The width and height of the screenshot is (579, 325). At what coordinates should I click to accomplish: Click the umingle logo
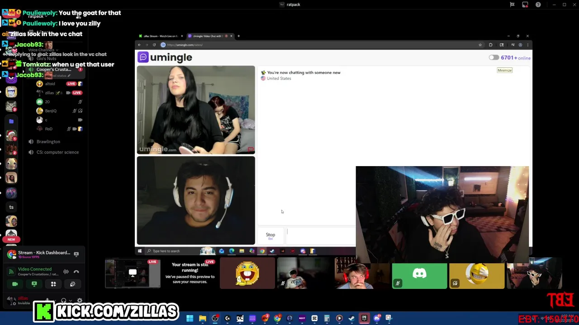(166, 57)
